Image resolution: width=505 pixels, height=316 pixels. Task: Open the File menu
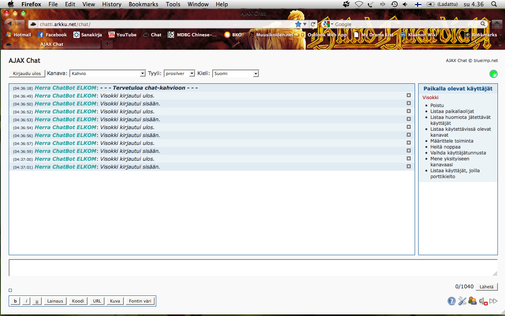point(53,4)
